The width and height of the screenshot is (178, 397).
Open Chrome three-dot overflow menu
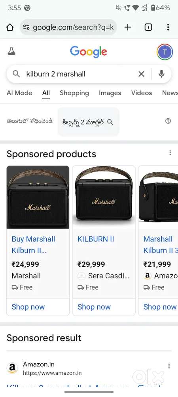[x=168, y=27]
